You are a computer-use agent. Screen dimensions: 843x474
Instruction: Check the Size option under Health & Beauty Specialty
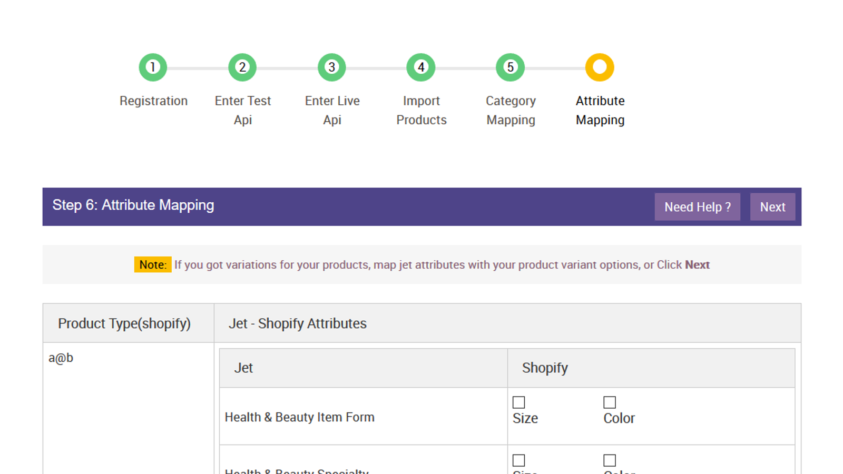(x=518, y=460)
